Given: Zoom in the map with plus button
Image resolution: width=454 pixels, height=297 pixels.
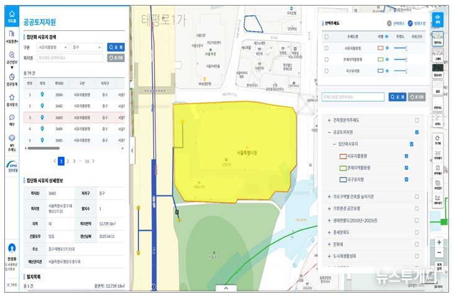Looking at the screenshot, I should click(x=439, y=242).
